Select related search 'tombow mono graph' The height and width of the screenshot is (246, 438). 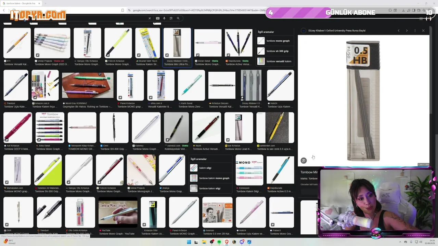(x=275, y=41)
